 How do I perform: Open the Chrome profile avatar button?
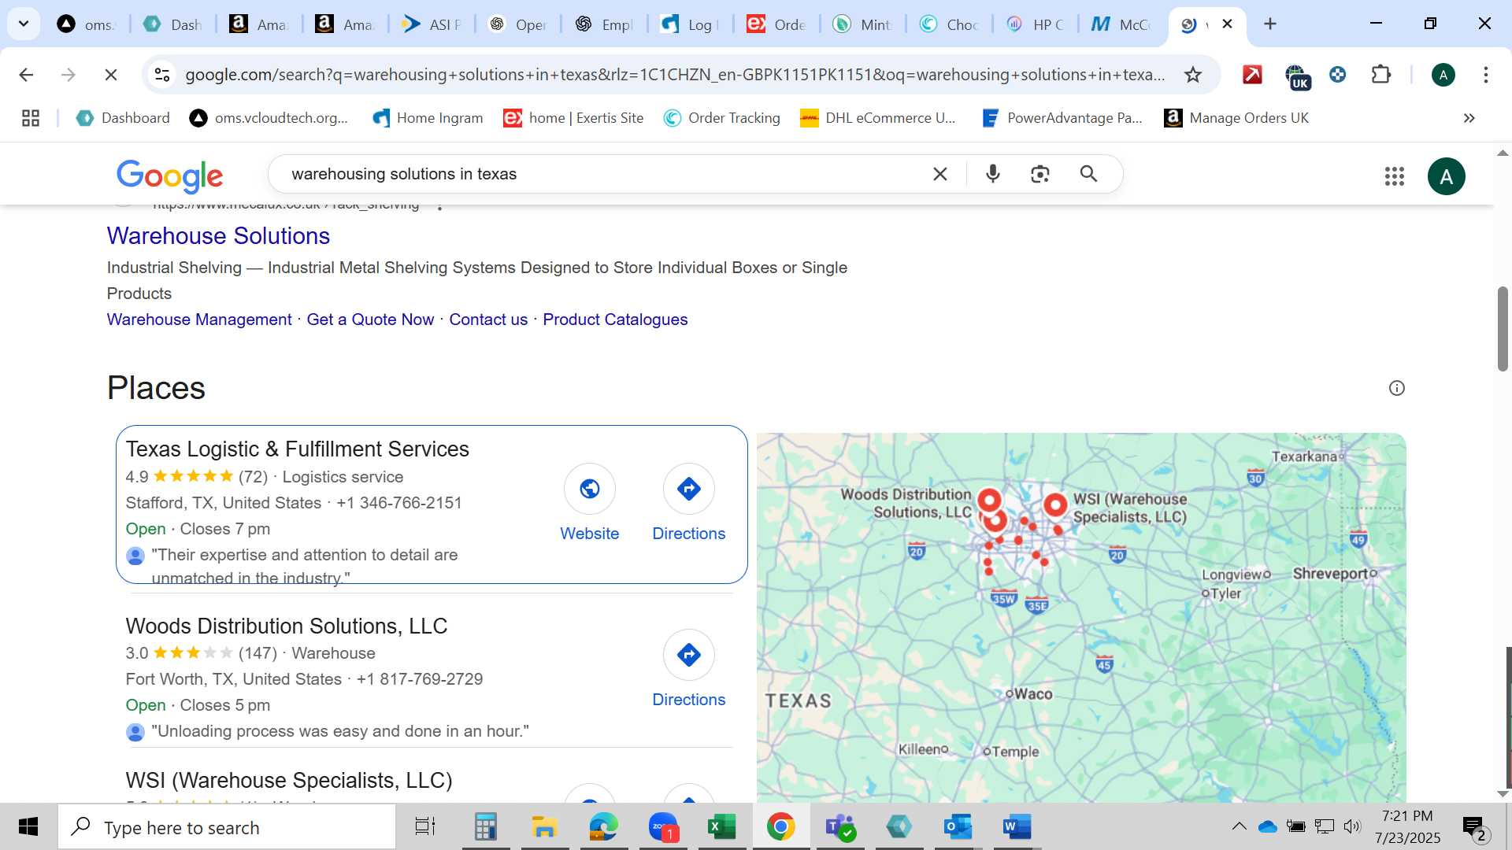click(1443, 75)
